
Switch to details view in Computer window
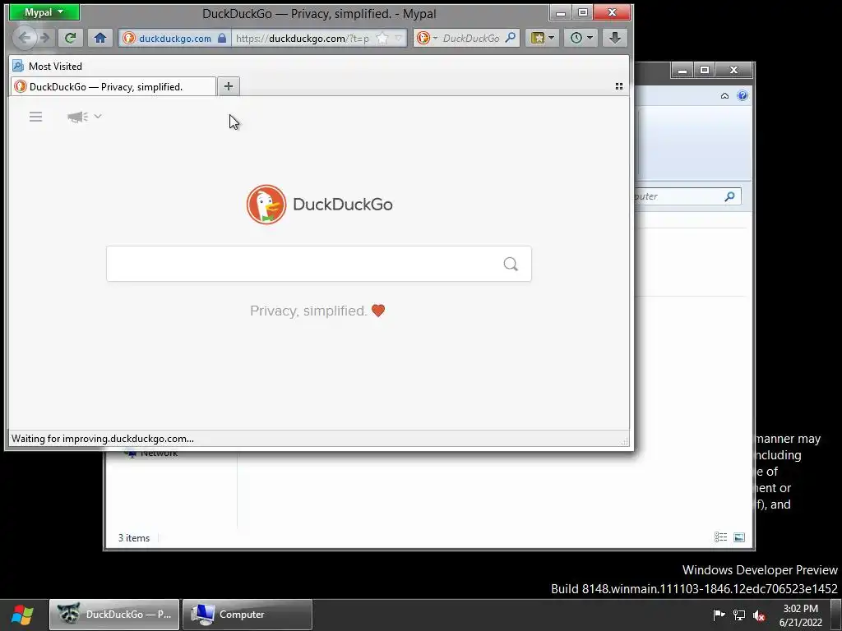[720, 537]
